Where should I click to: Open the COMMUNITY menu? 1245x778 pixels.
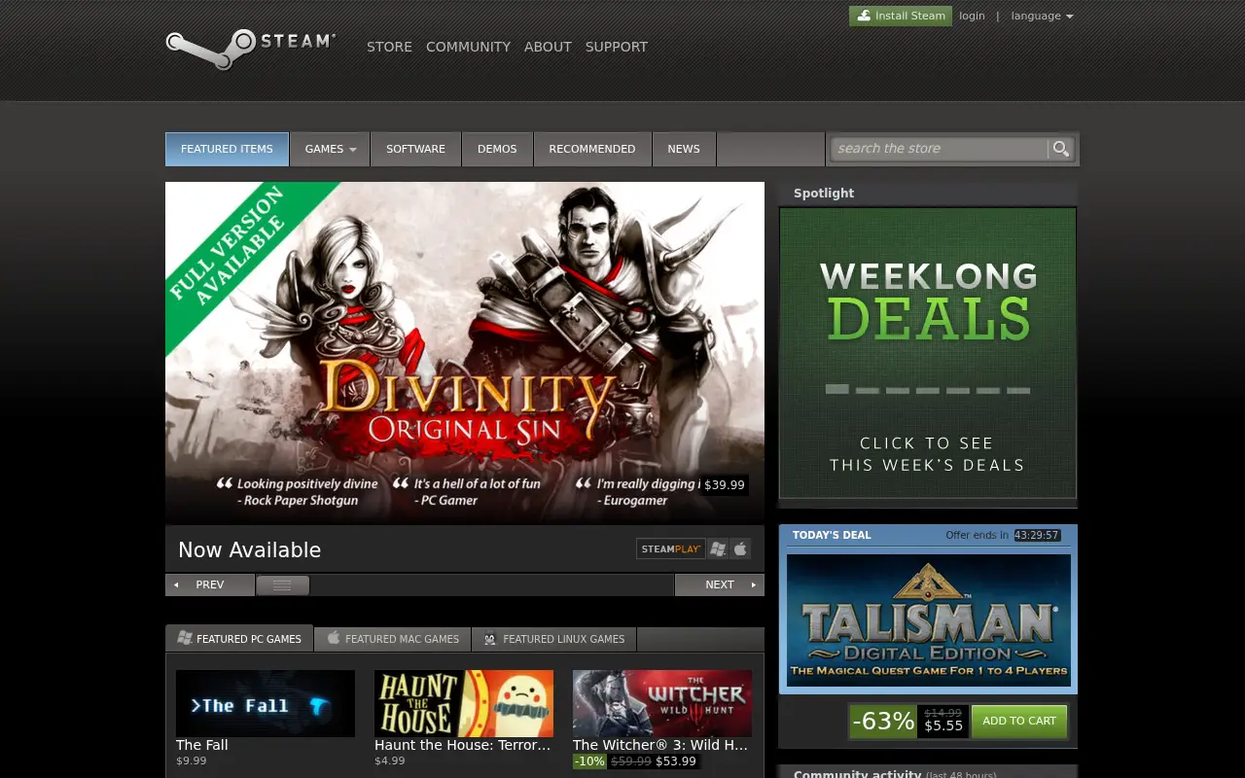pos(468,47)
